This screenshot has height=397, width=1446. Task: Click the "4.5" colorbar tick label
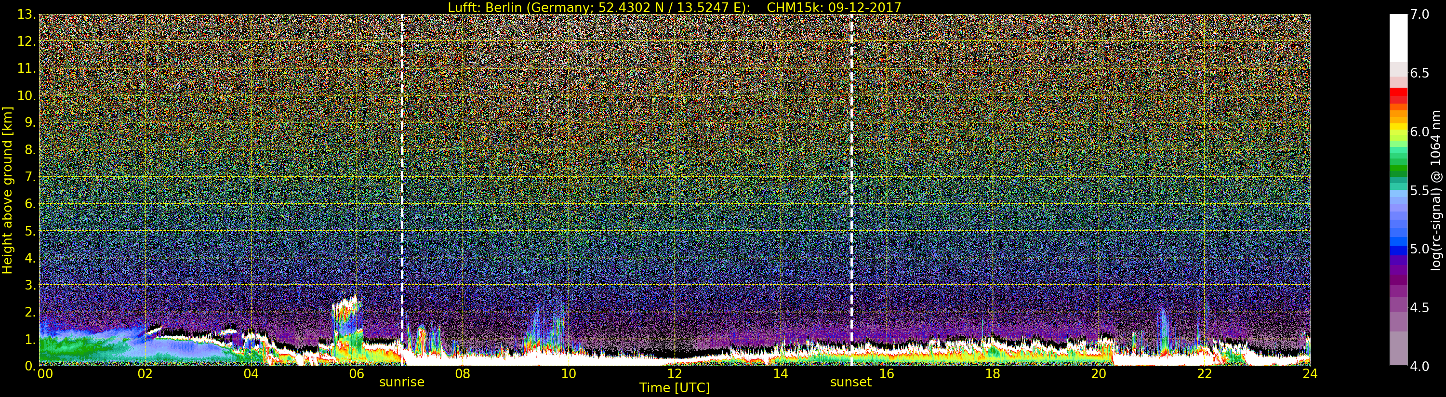coord(1419,307)
